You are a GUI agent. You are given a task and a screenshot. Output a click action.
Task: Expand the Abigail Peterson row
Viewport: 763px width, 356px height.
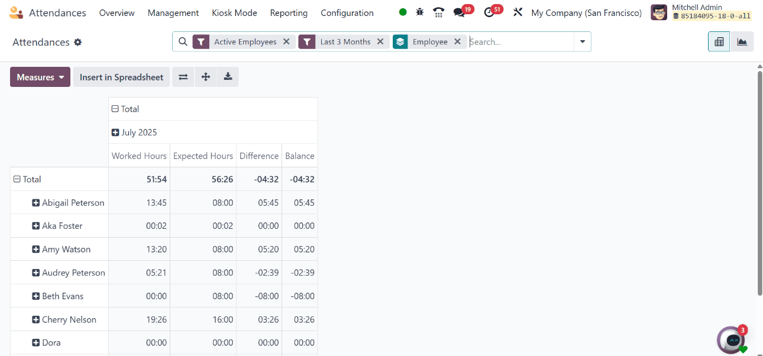(36, 203)
